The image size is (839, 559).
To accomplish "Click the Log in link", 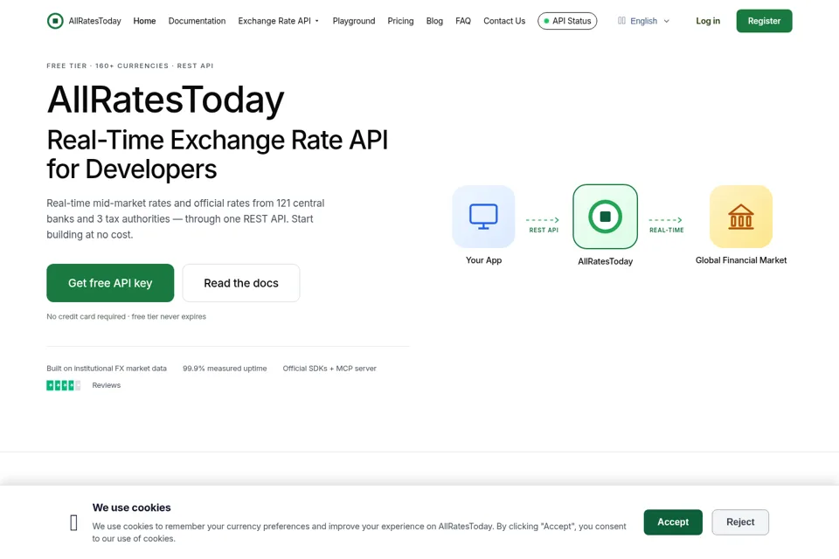I will click(708, 21).
